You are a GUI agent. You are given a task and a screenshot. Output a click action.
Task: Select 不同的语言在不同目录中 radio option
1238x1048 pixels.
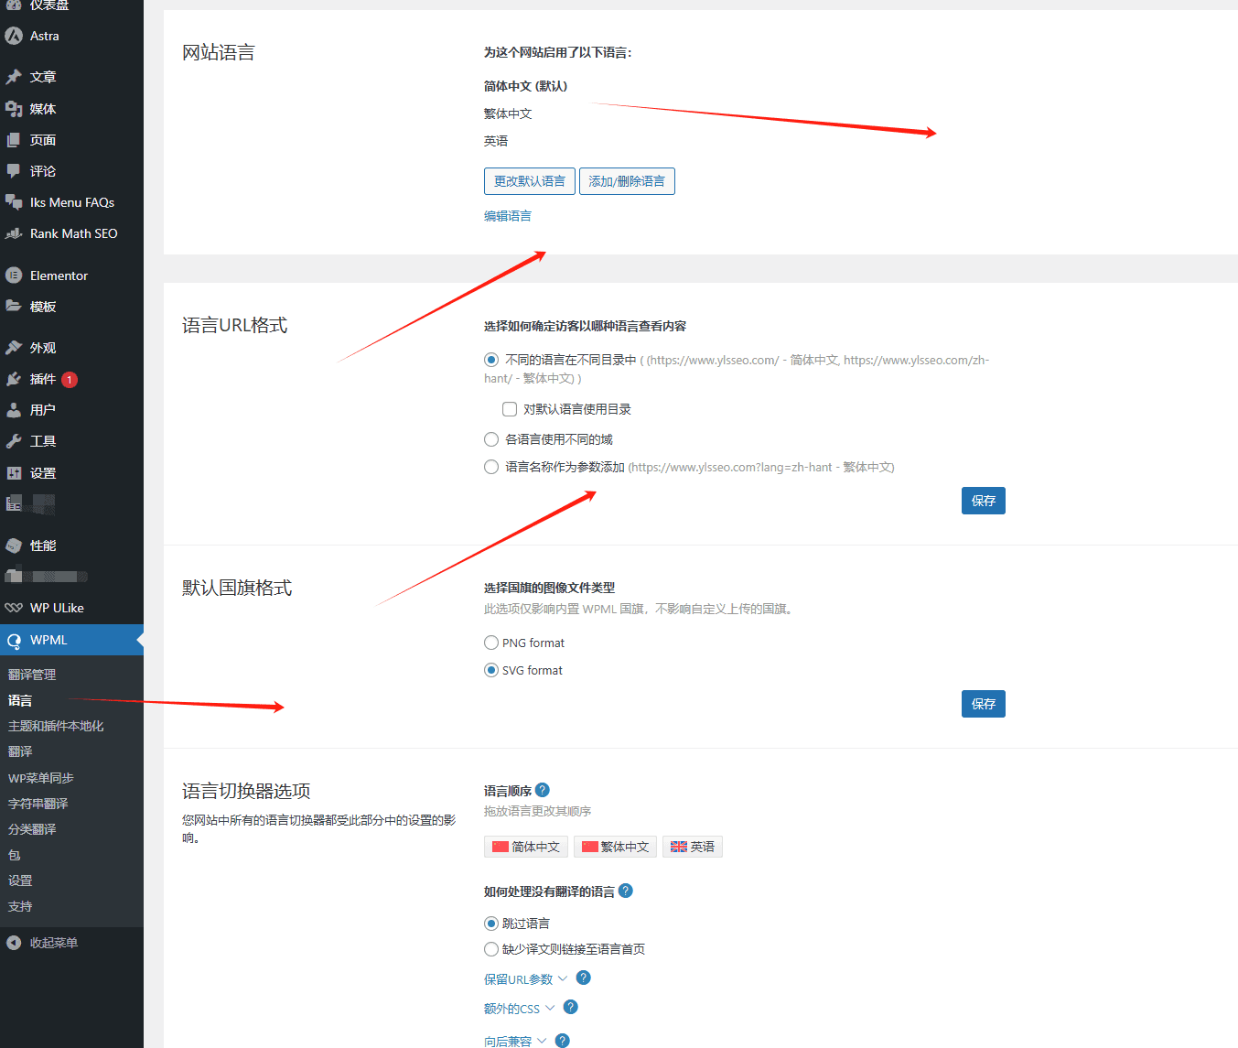[x=491, y=360]
